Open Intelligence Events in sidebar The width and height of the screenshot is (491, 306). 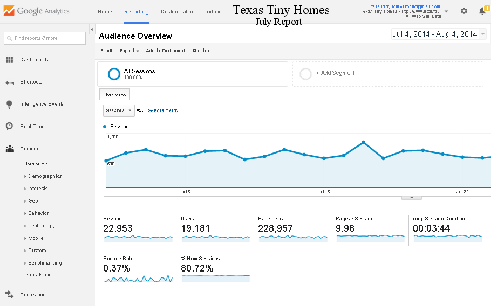click(42, 104)
